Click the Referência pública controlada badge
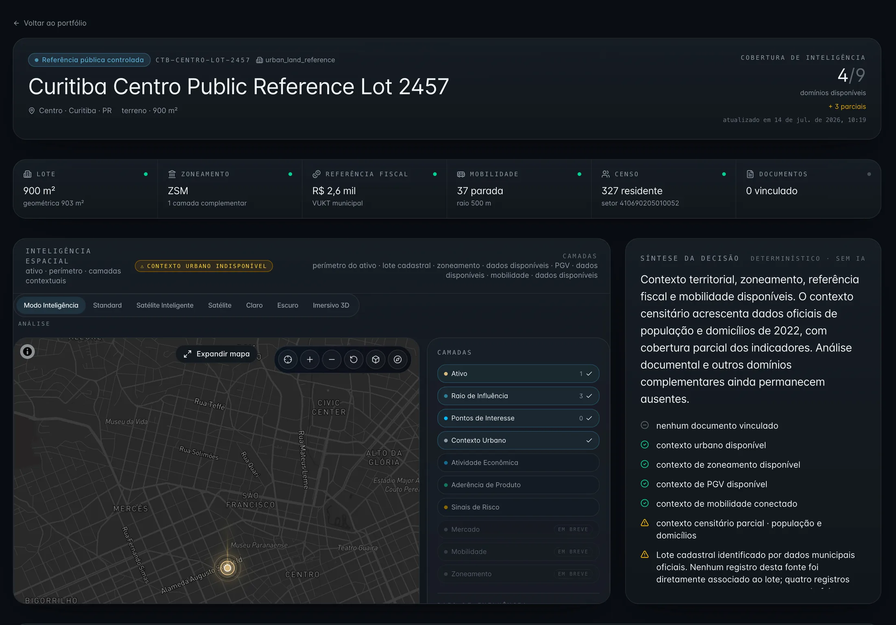The height and width of the screenshot is (625, 896). point(89,60)
